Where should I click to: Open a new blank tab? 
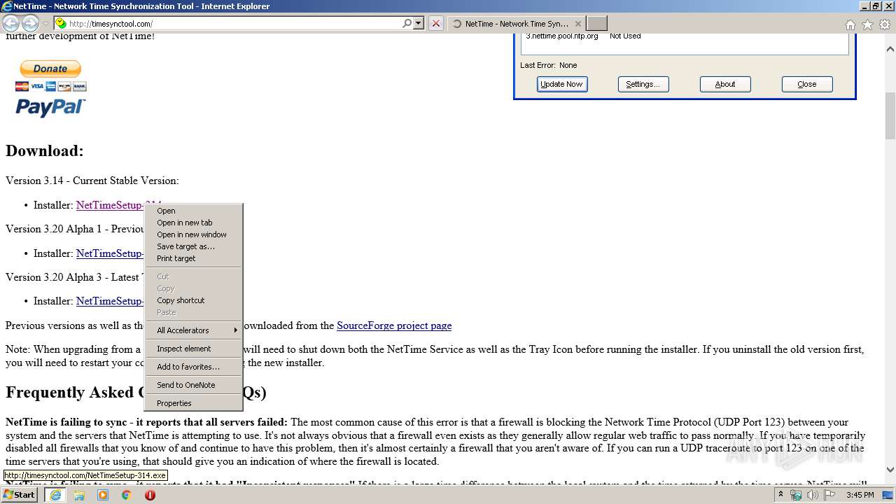(596, 24)
